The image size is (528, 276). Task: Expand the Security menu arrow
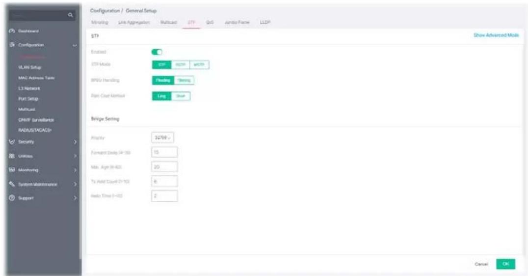tap(75, 142)
